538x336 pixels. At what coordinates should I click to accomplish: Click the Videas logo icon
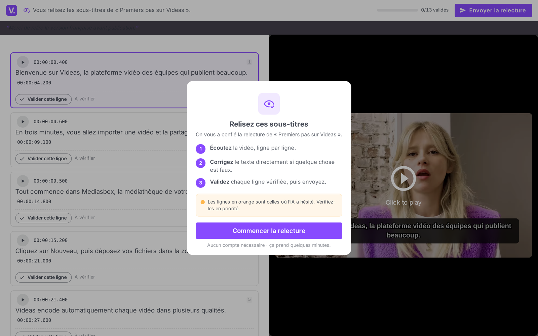tap(11, 10)
